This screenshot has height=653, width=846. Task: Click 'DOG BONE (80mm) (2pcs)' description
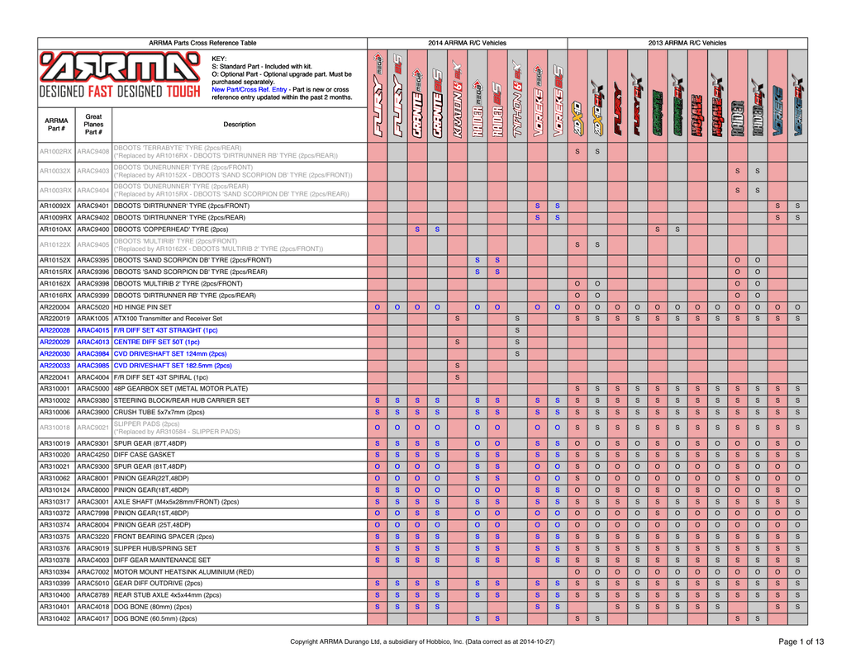click(x=153, y=607)
